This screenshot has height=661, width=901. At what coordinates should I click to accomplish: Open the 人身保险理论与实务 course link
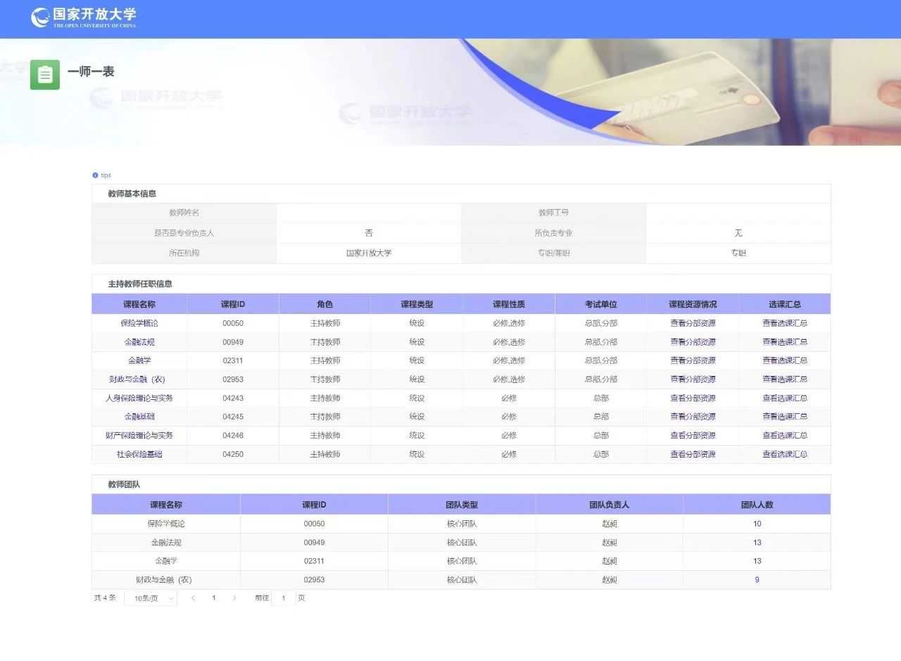[x=139, y=398]
